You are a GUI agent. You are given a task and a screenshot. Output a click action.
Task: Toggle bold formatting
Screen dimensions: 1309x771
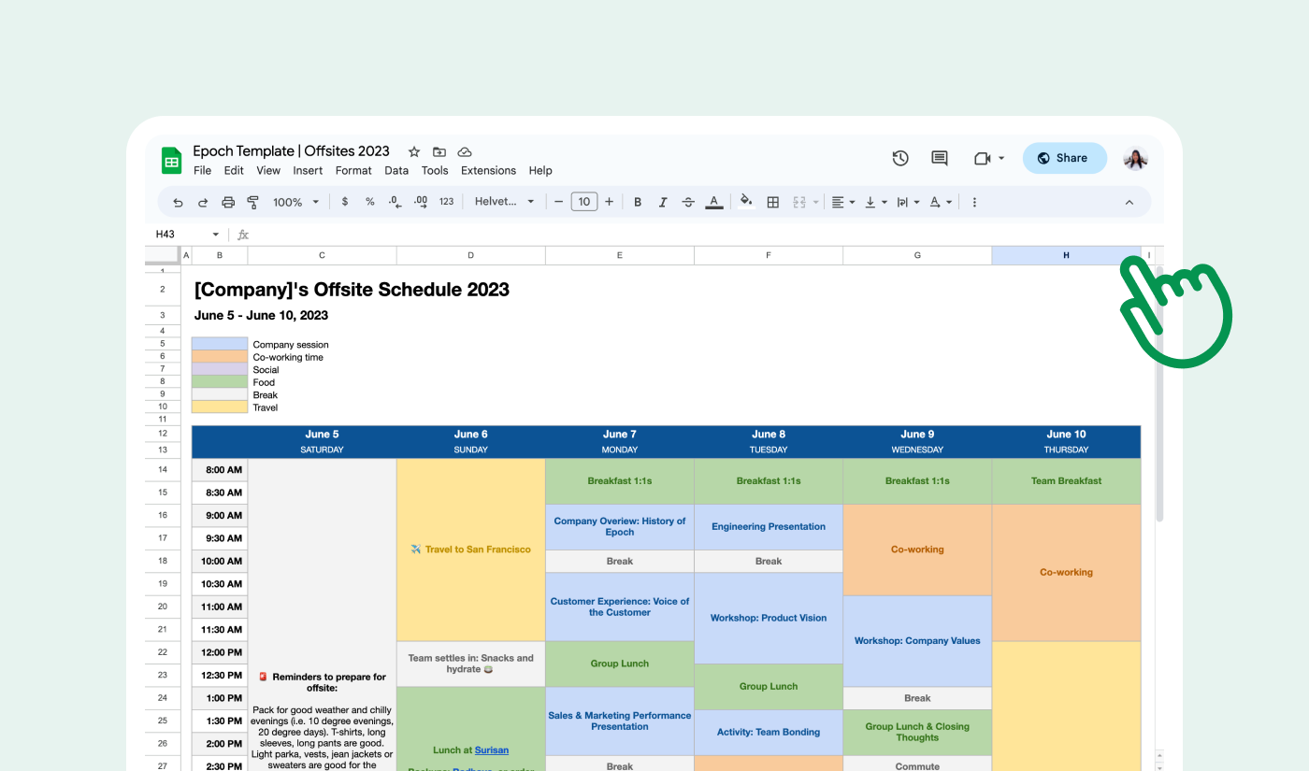tap(638, 202)
